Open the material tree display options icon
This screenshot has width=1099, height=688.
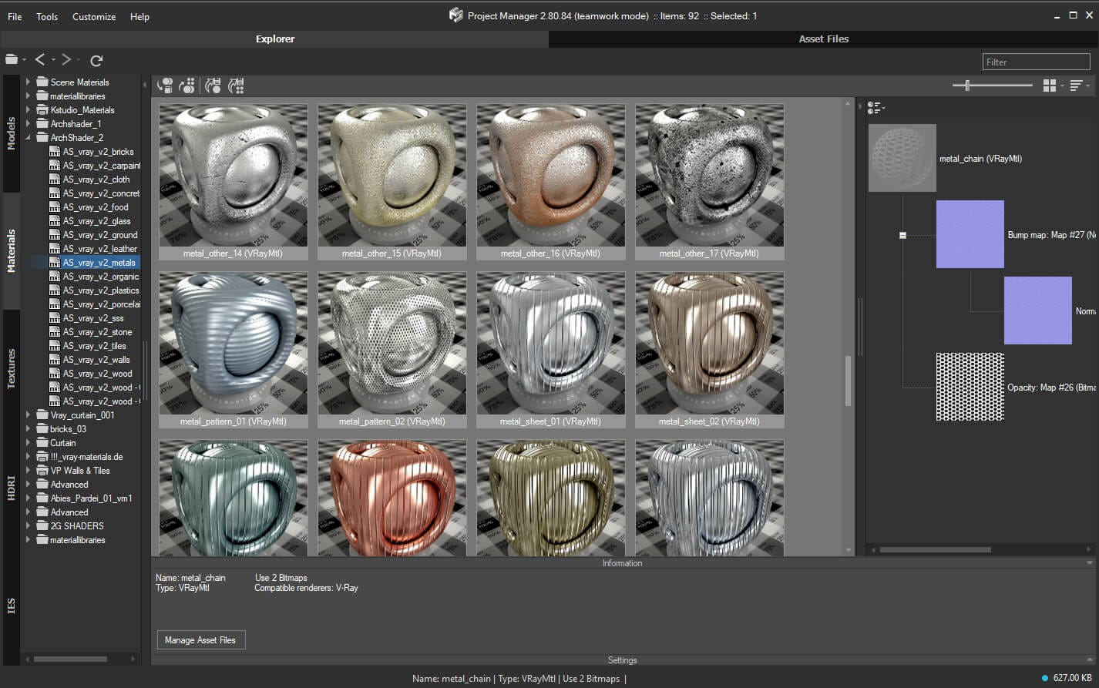(x=874, y=108)
